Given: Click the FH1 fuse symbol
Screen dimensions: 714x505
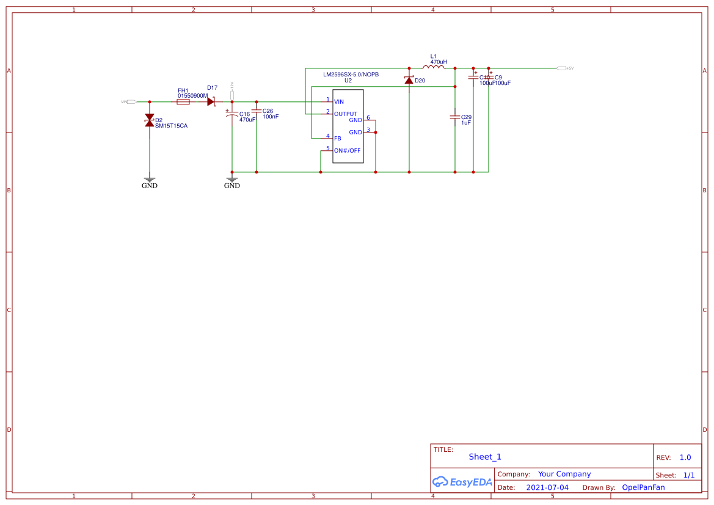Looking at the screenshot, I should point(183,102).
